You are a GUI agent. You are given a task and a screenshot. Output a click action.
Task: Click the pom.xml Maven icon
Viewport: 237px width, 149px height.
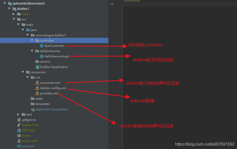coord(19,146)
